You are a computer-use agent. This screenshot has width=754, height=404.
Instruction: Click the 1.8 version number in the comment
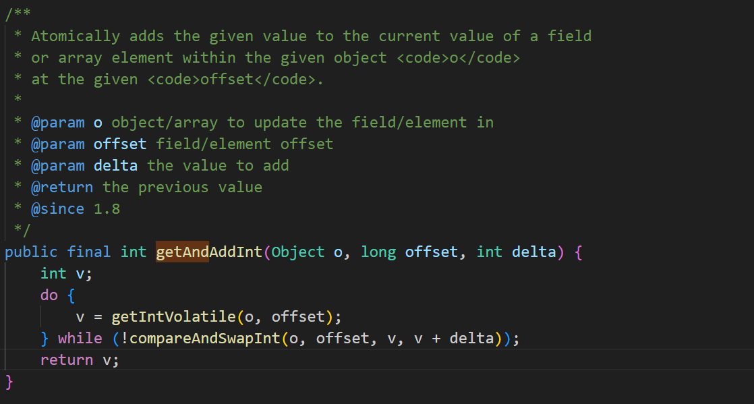(107, 208)
